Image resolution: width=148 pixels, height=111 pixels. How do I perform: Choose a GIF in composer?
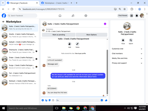click(53, 100)
